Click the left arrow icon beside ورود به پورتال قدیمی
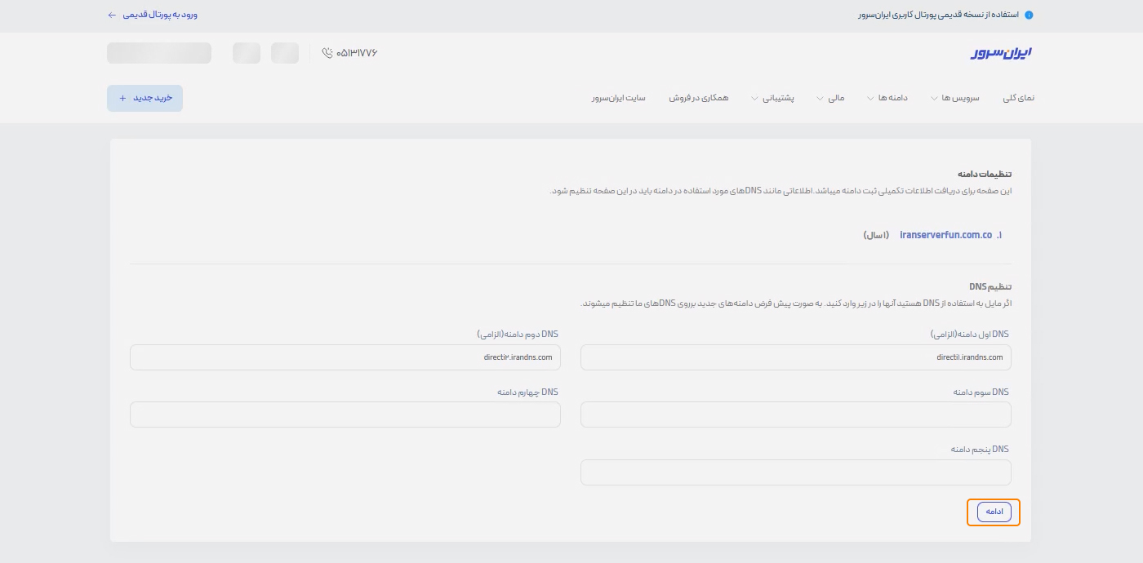This screenshot has width=1143, height=563. point(112,16)
